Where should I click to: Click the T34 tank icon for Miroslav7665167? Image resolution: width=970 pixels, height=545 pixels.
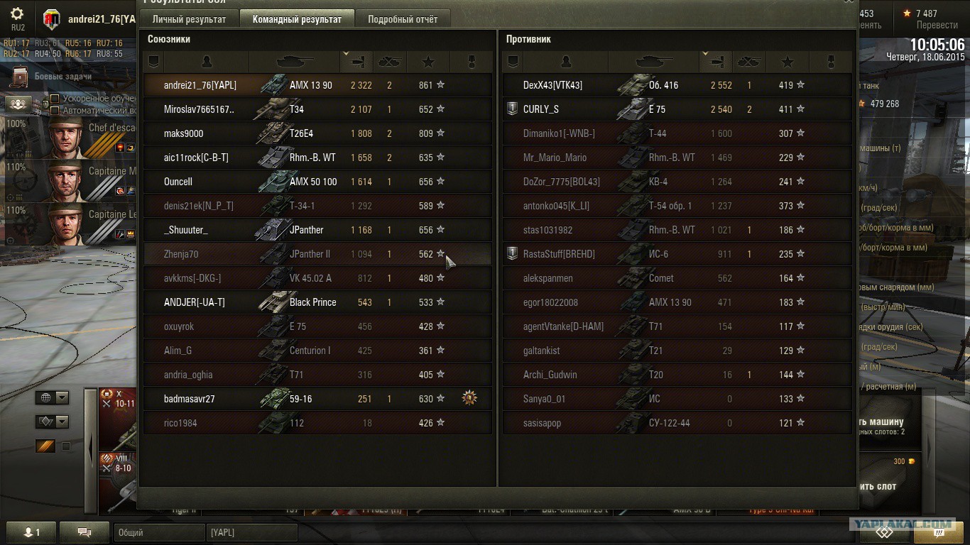(x=271, y=109)
